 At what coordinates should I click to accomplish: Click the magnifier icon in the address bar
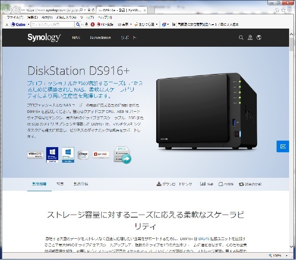coord(81,10)
